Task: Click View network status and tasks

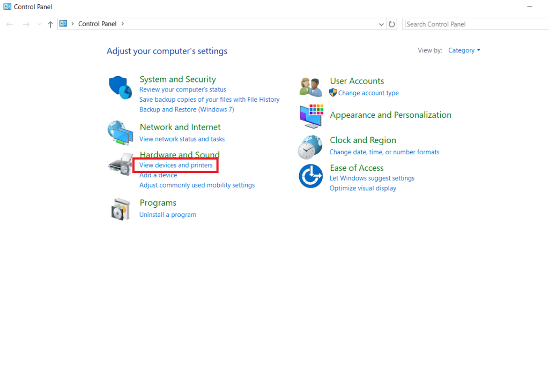Action: click(182, 139)
